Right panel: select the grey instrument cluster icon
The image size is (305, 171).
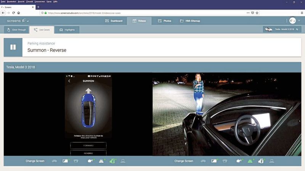225,161
